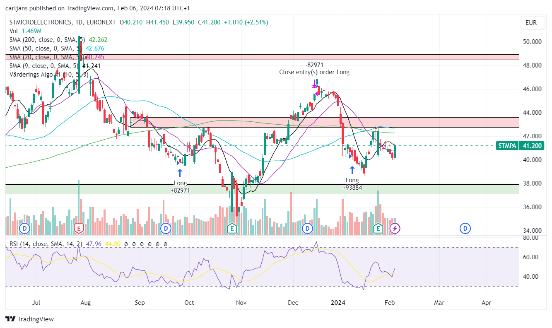Click the magenta Close entry order arrow
Screen dimensions: 552x328
pyautogui.click(x=315, y=84)
